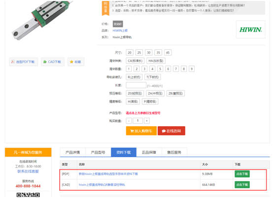Select Z0 light preload grade
This screenshot has width=275, height=198.
pyautogui.click(x=135, y=94)
